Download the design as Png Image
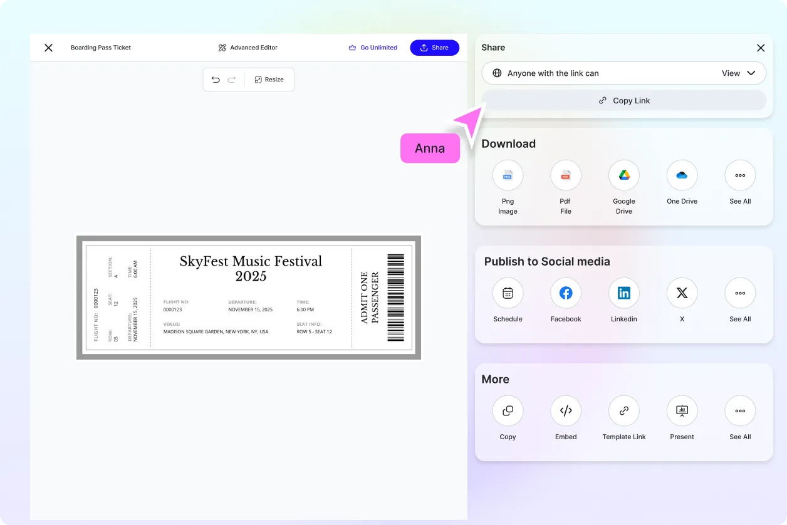 pos(508,175)
